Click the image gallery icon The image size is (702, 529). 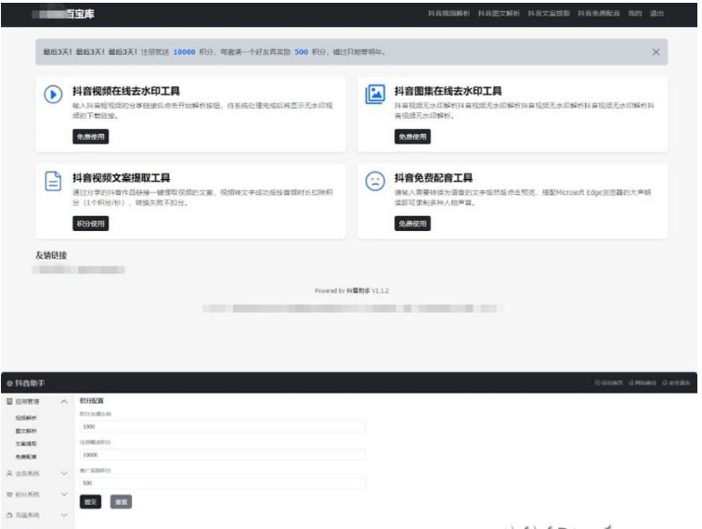(x=374, y=95)
